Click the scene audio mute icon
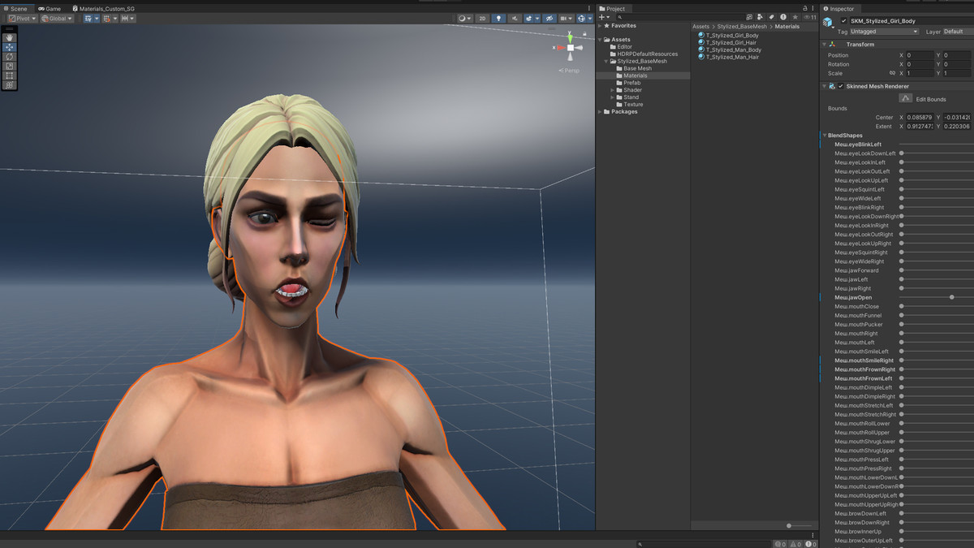The height and width of the screenshot is (548, 974). (x=515, y=18)
